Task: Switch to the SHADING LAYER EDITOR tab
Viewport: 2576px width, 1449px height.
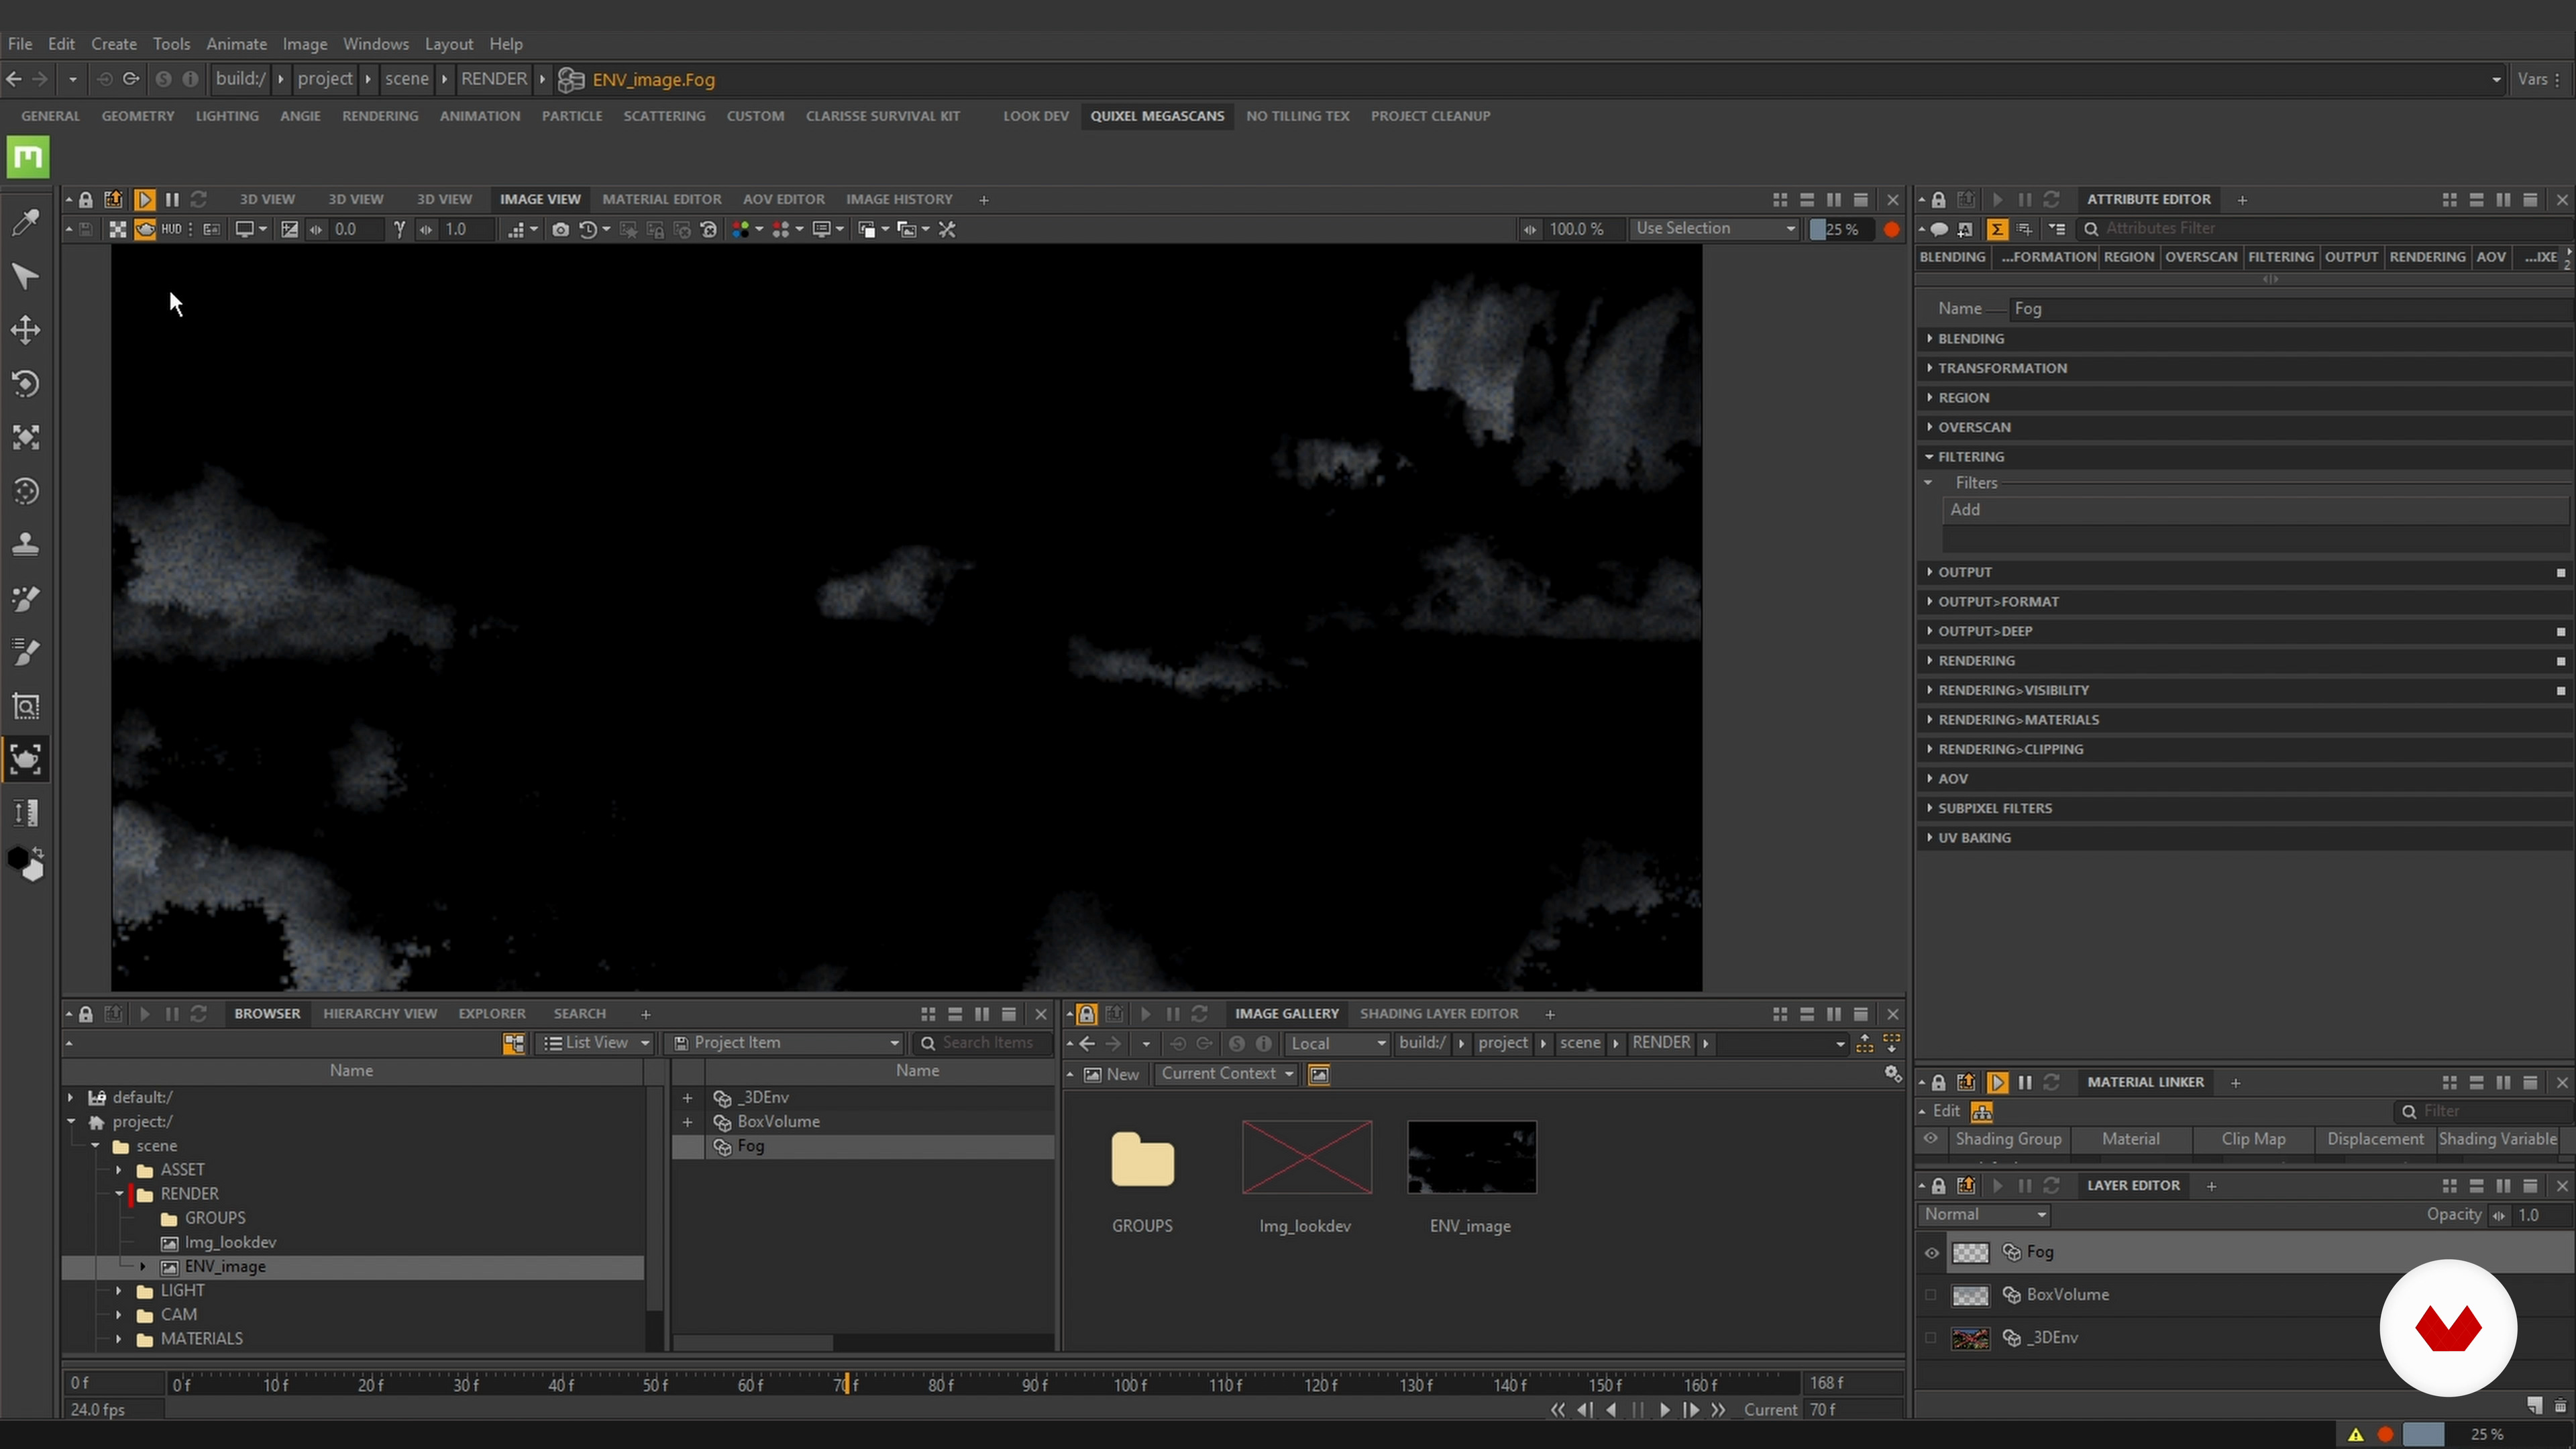Action: pos(1438,1014)
